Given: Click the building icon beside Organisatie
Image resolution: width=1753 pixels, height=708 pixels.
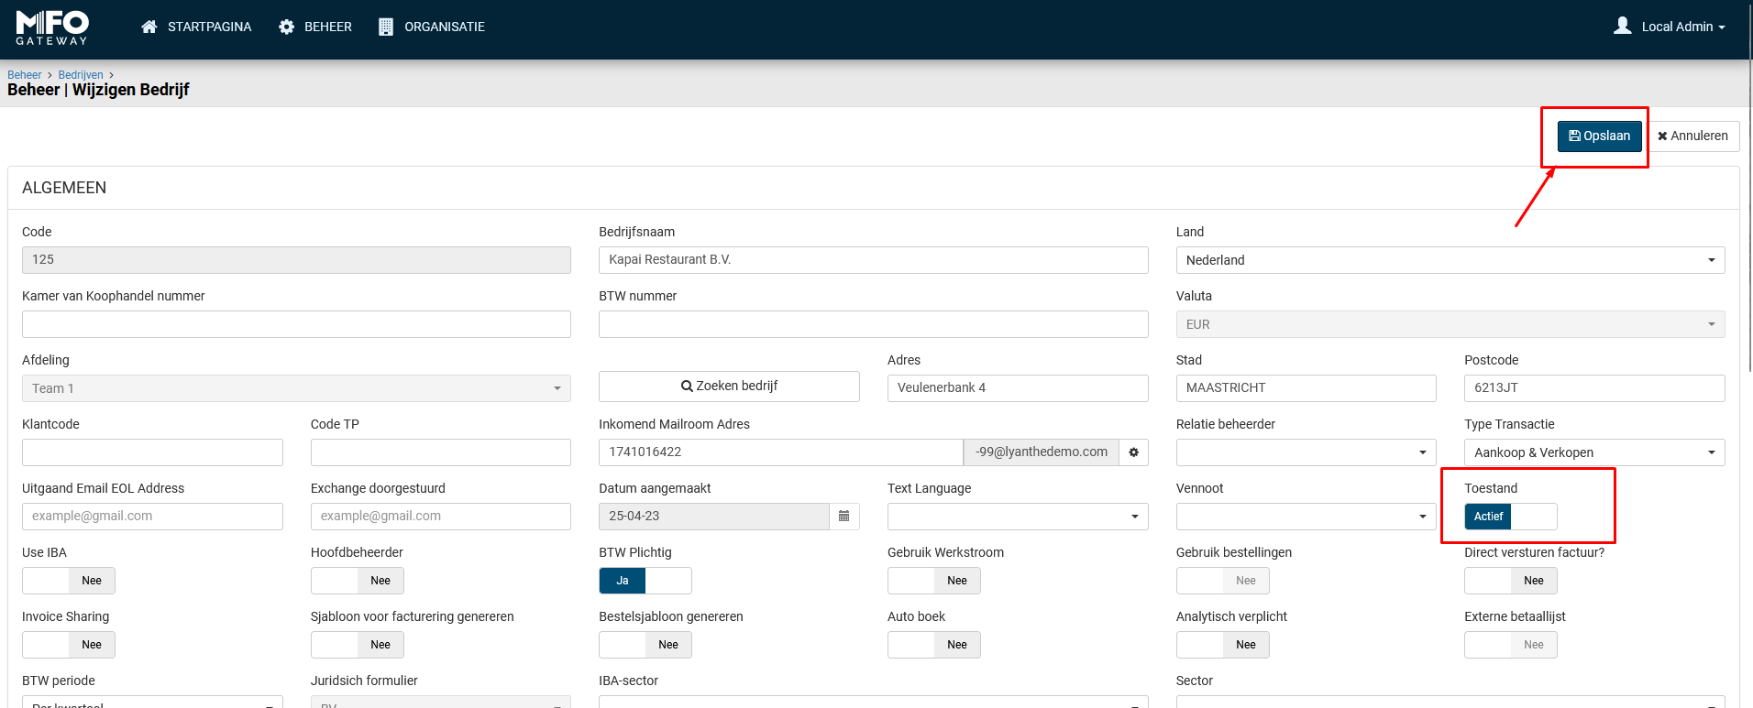Looking at the screenshot, I should click(386, 27).
